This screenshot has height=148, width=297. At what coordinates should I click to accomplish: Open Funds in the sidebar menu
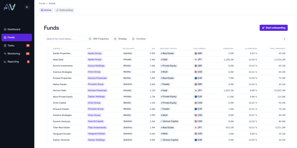click(17, 37)
